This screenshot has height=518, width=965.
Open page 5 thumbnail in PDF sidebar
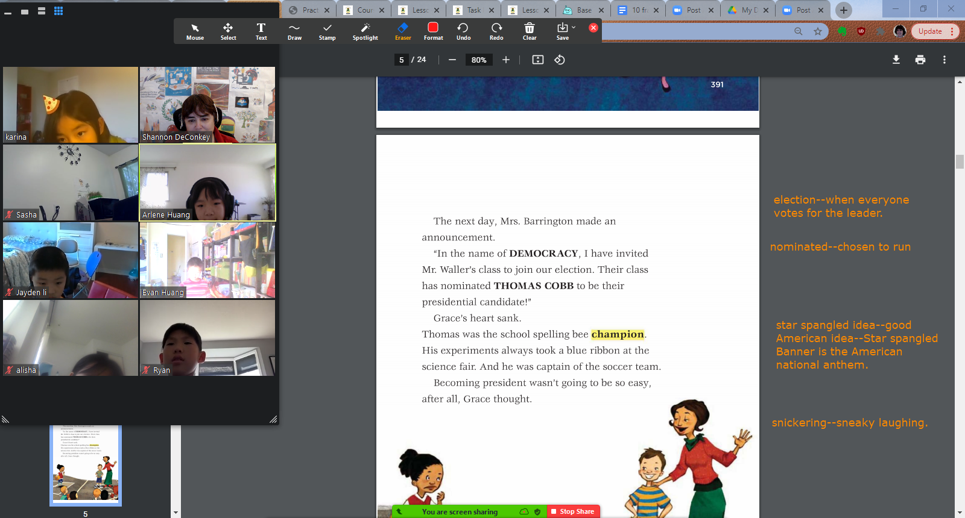click(x=86, y=465)
